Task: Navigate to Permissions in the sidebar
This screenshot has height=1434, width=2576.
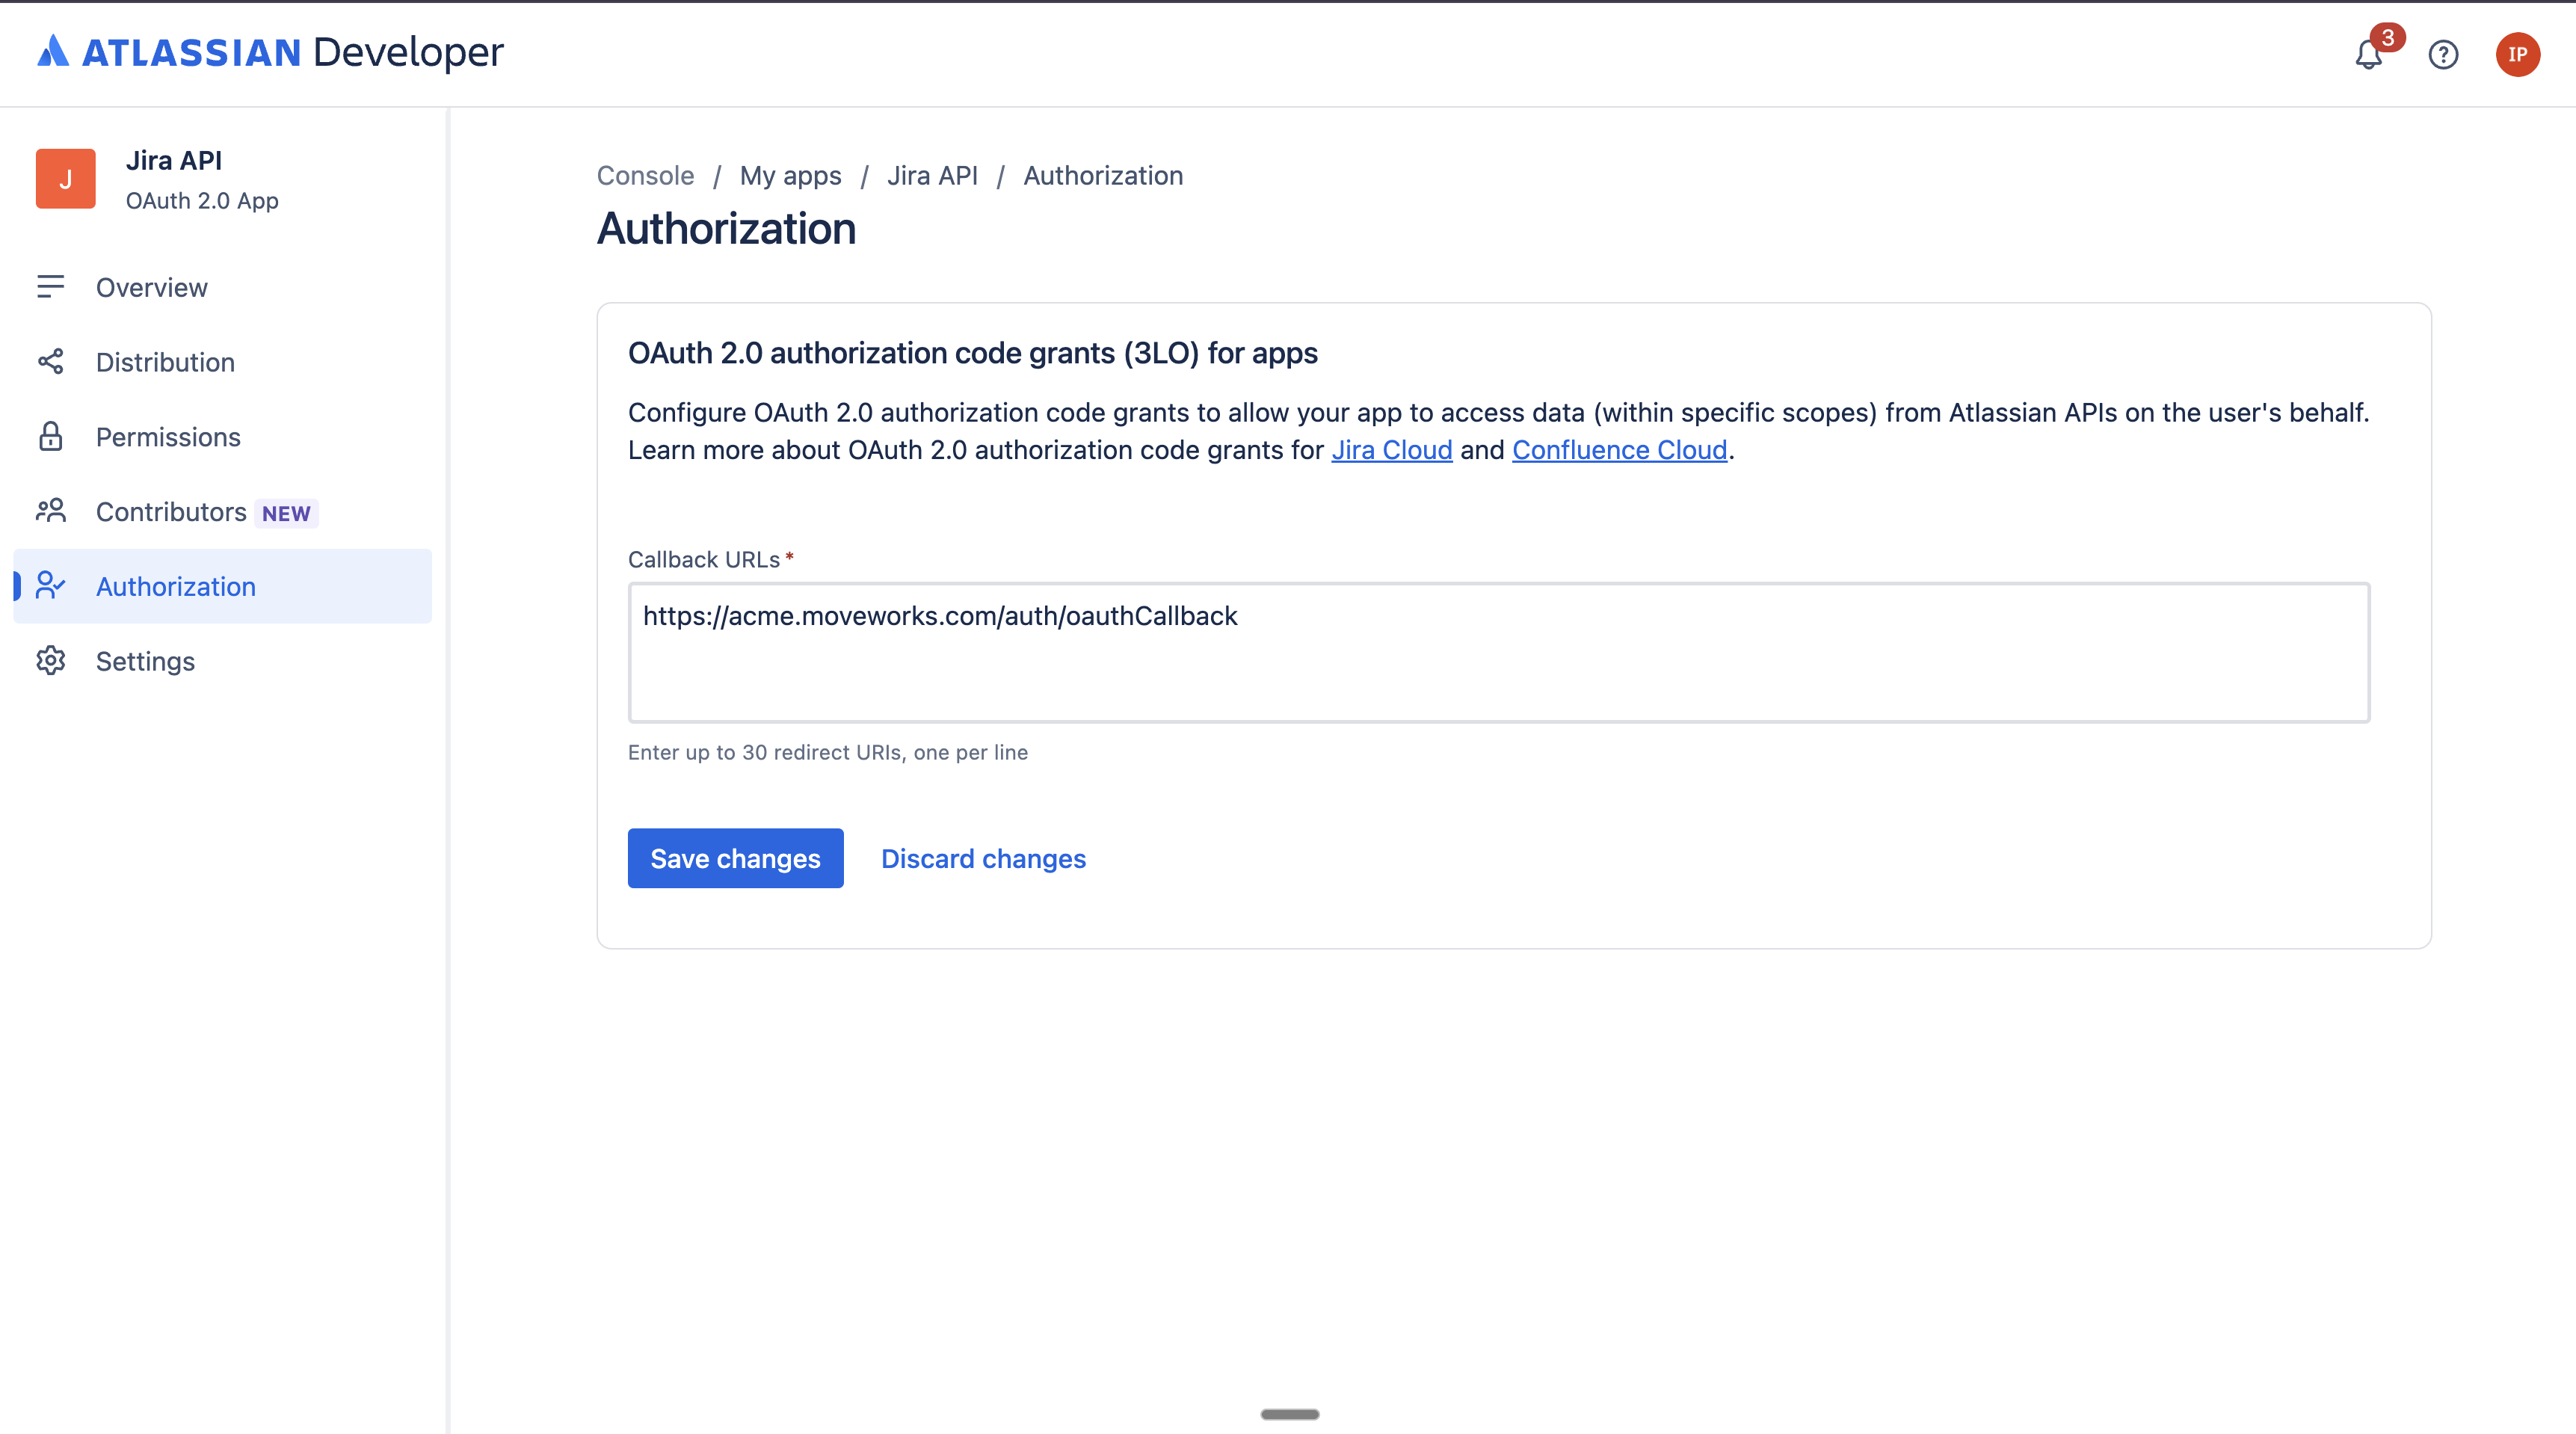Action: click(168, 437)
